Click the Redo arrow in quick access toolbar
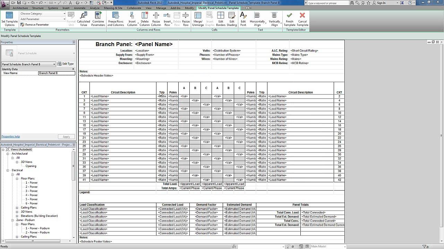 (41, 3)
